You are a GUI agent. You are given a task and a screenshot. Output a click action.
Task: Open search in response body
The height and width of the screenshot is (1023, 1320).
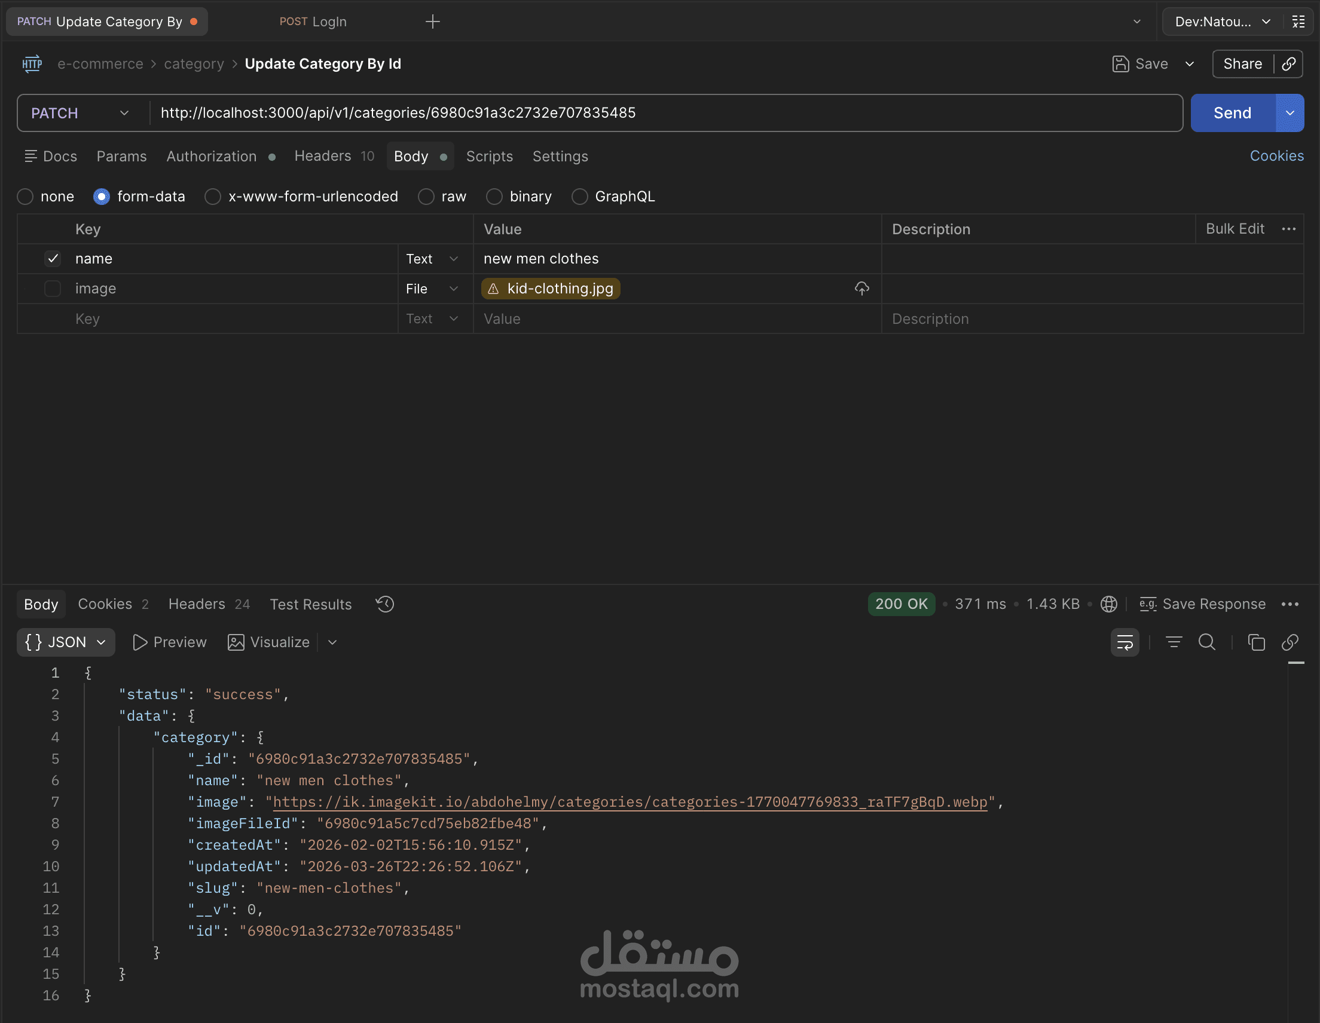click(1207, 642)
